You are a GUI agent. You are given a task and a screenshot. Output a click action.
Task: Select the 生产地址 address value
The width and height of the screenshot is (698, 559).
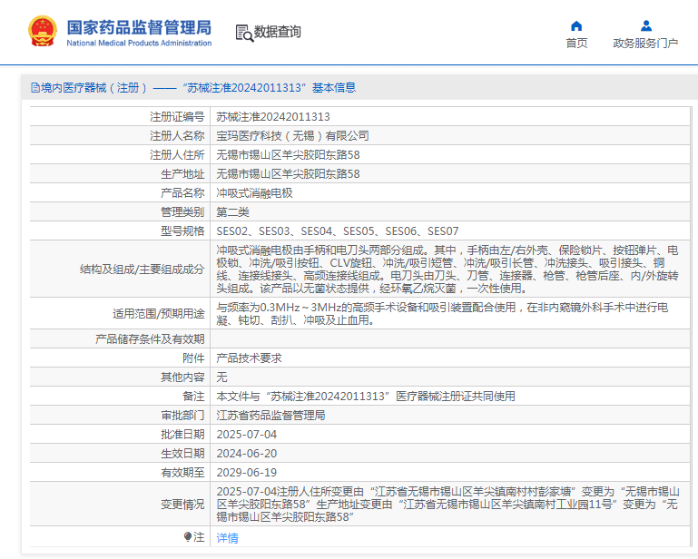click(288, 174)
